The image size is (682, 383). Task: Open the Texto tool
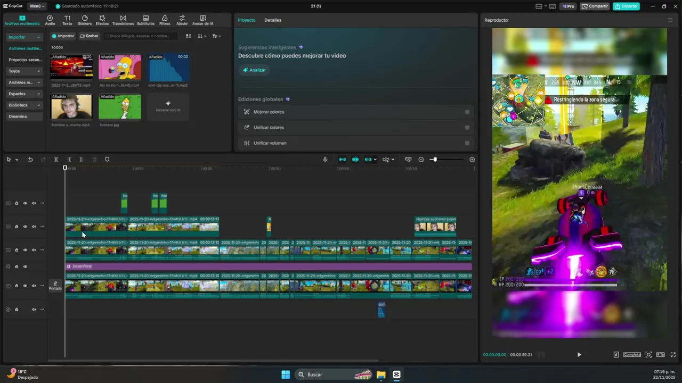[x=67, y=20]
